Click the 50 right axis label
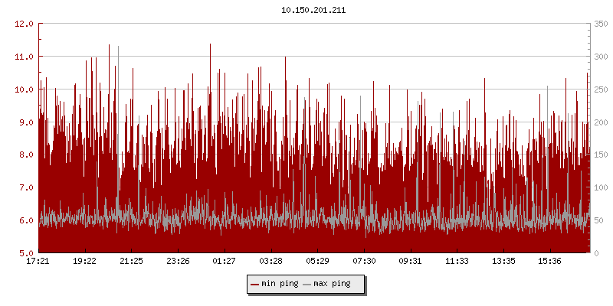 coord(598,220)
